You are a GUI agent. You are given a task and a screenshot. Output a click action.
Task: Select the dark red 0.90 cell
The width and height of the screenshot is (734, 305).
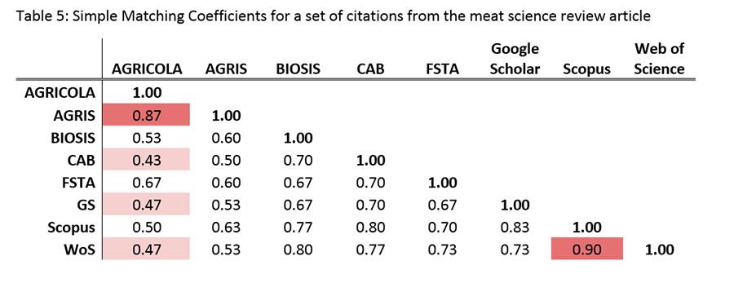click(587, 249)
